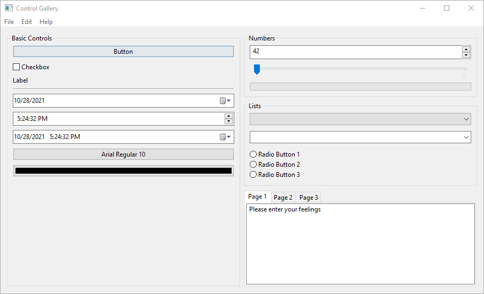Open the calendar icon of the 10/28/2021 date field
484x294 pixels.
click(x=225, y=101)
